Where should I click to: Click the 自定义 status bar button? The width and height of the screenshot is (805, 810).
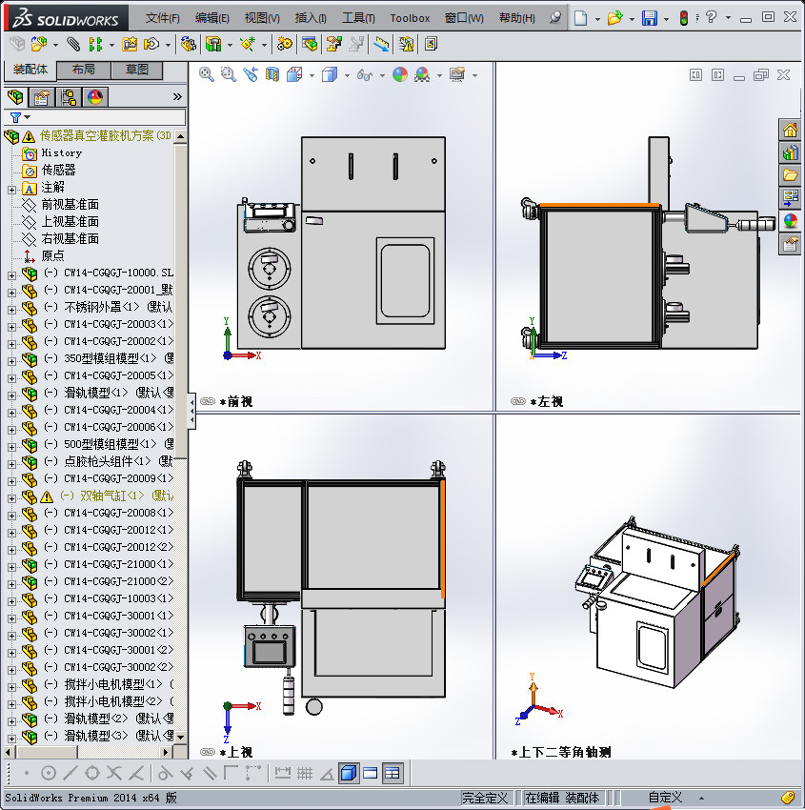point(666,798)
